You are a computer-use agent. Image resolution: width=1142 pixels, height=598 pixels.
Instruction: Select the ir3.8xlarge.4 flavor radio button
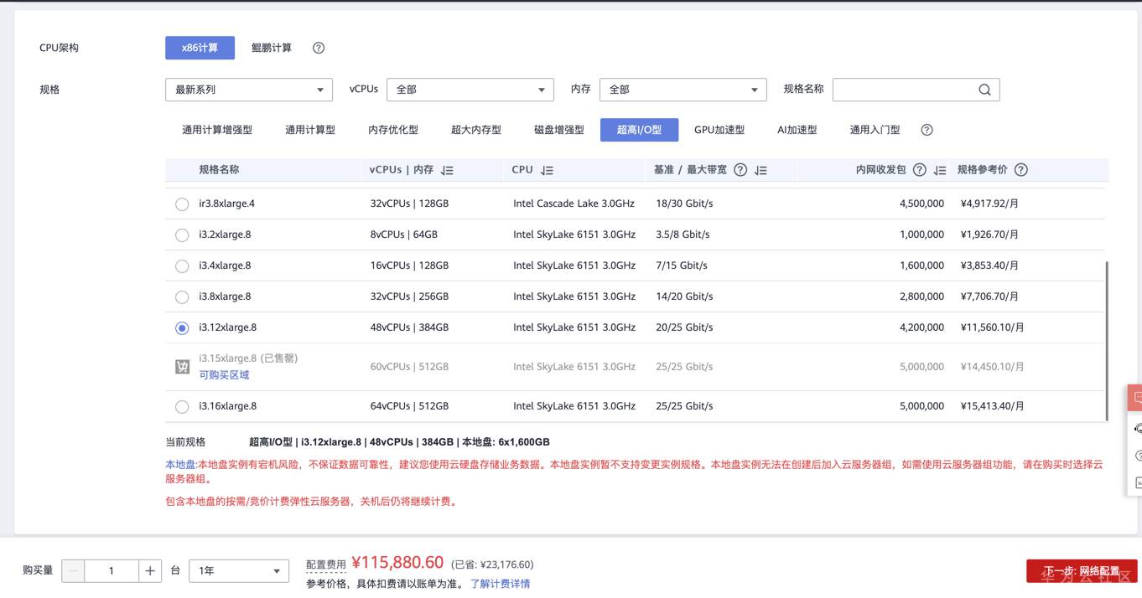click(x=182, y=203)
